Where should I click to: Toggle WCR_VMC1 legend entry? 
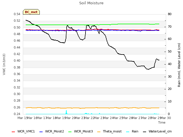23,132
